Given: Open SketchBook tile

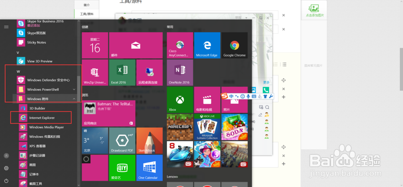Looking at the screenshot, I should pyautogui.click(x=150, y=141).
